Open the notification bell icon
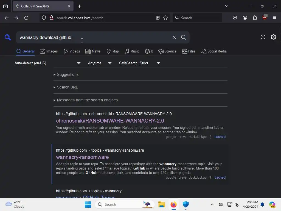 click(262, 204)
